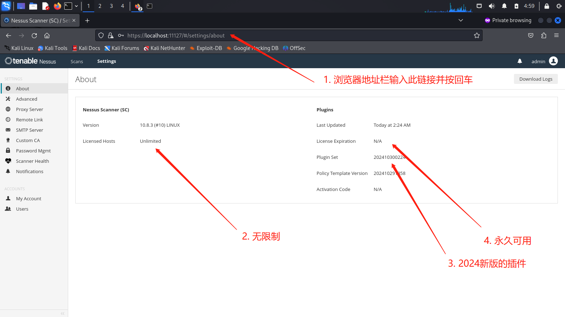
Task: Click the Last Updated value Today at 2:24 AM
Action: pos(392,125)
